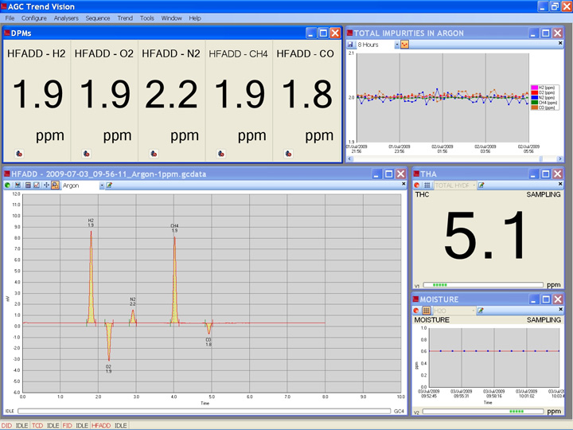
Task: Toggle the grid view button in Moisture toolbar
Action: tap(427, 310)
